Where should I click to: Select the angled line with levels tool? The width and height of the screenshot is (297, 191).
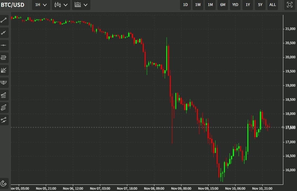click(4, 95)
